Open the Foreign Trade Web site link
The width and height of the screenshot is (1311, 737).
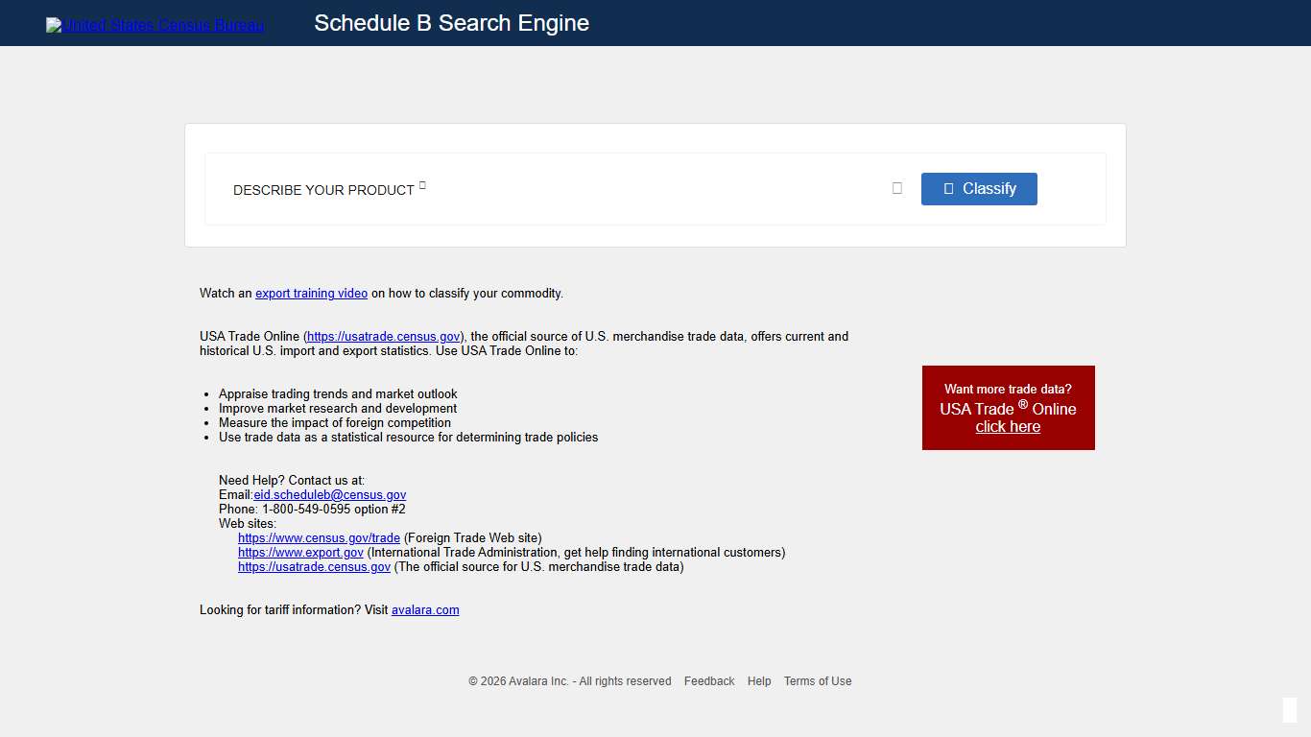coord(319,537)
